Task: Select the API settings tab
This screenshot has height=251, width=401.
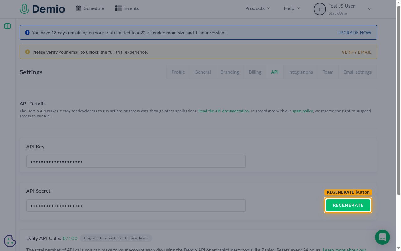Action: tap(275, 72)
